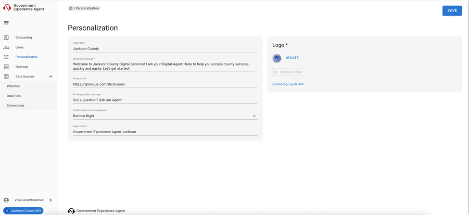Viewport: 469px width, 215px height.
Task: Click the Hostings server icon
Action: point(6,67)
